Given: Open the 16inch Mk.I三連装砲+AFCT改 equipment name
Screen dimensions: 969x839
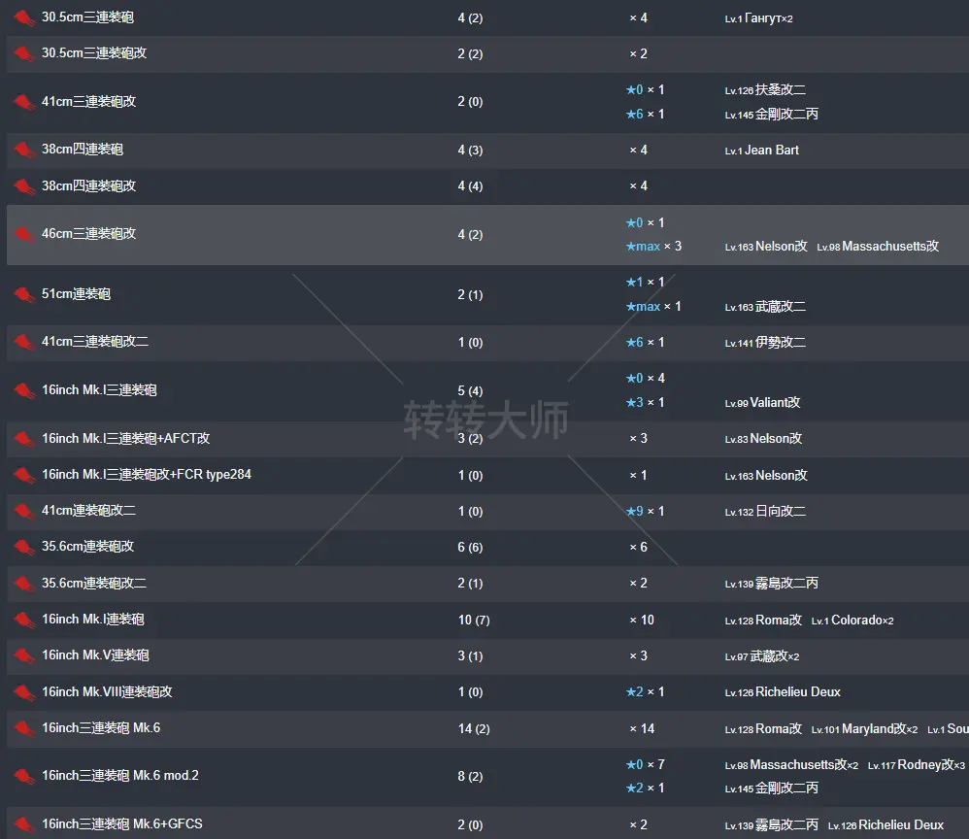Looking at the screenshot, I should coord(125,439).
